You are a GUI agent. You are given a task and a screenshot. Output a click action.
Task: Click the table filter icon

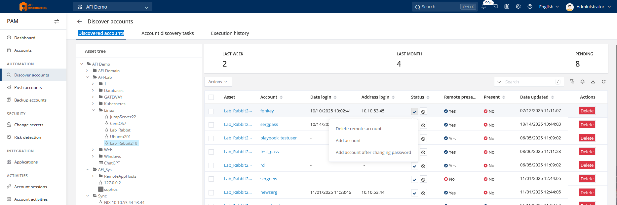pyautogui.click(x=572, y=82)
